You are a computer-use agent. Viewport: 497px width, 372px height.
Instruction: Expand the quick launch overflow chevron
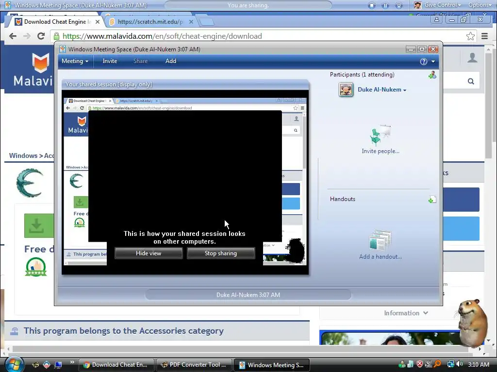click(x=72, y=362)
